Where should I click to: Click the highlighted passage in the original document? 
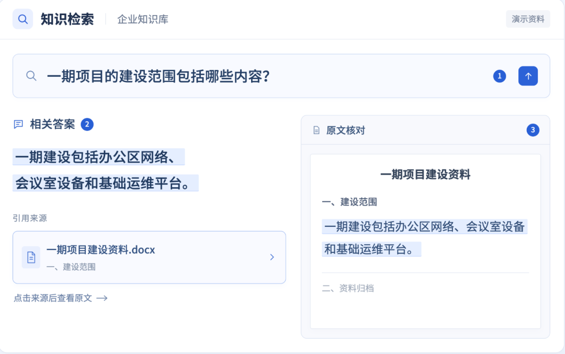424,238
